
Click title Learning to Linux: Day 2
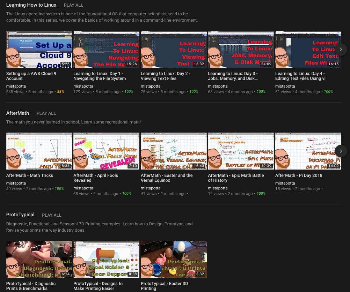[x=166, y=76]
